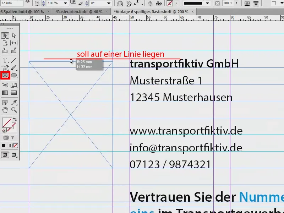Click the fill color swatch in tools
This screenshot has height=213, width=284.
pyautogui.click(x=6, y=122)
